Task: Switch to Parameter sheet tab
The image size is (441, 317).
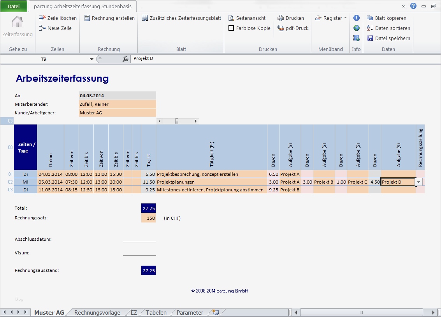Action: (190, 312)
